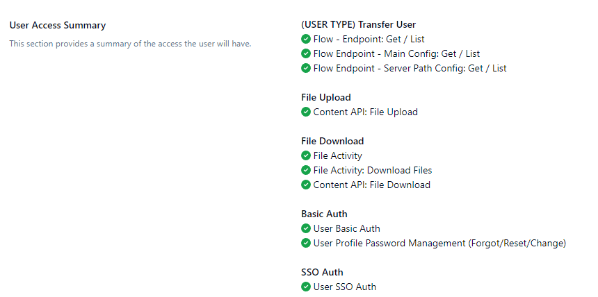Click the SSO Auth section heading
Screen dimensions: 598x297
click(x=322, y=272)
